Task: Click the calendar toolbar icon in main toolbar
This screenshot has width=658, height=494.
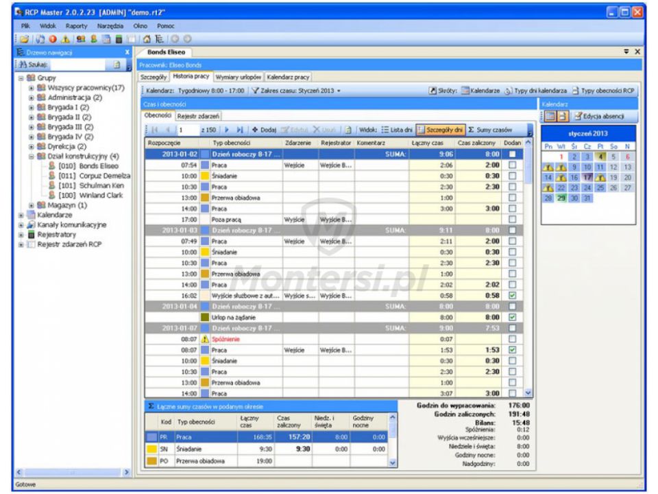Action: (106, 39)
